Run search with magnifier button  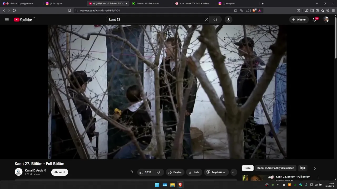[215, 20]
